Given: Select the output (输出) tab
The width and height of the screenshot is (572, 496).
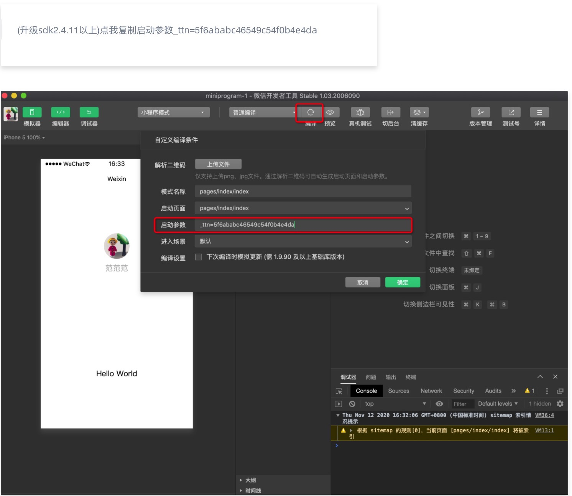Looking at the screenshot, I should point(391,377).
